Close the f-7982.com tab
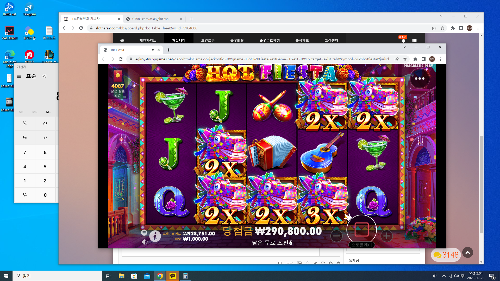The height and width of the screenshot is (281, 500). point(181,19)
